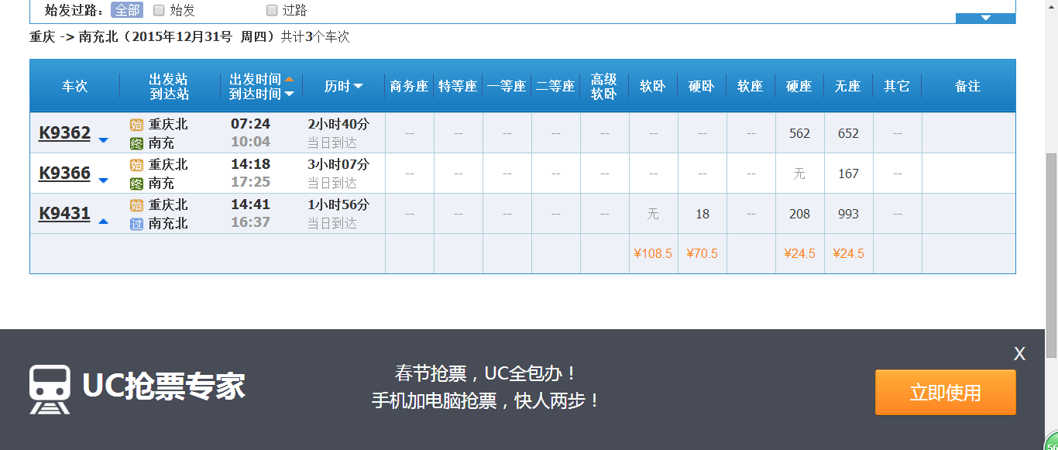Image resolution: width=1058 pixels, height=450 pixels.
Task: Select the 全部 filter option
Action: click(127, 10)
